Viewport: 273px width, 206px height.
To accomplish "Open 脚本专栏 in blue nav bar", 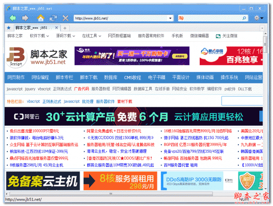I will (65, 77).
